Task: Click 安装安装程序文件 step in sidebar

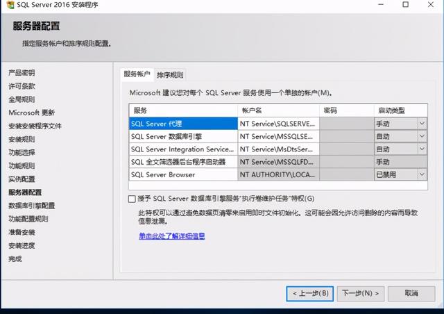Action: [35, 126]
